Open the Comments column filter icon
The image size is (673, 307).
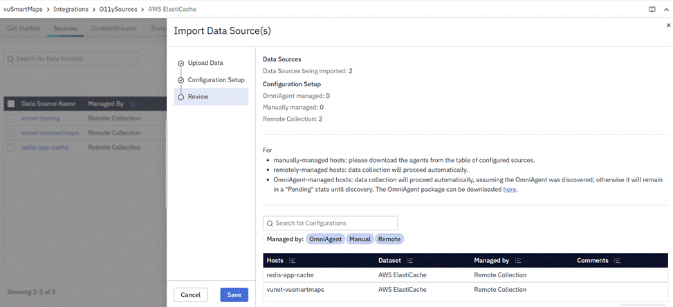[x=617, y=261]
